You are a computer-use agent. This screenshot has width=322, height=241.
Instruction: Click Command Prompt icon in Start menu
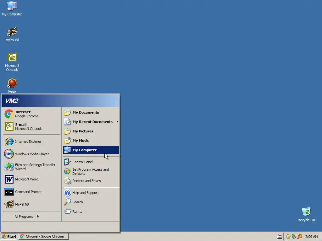(x=9, y=192)
